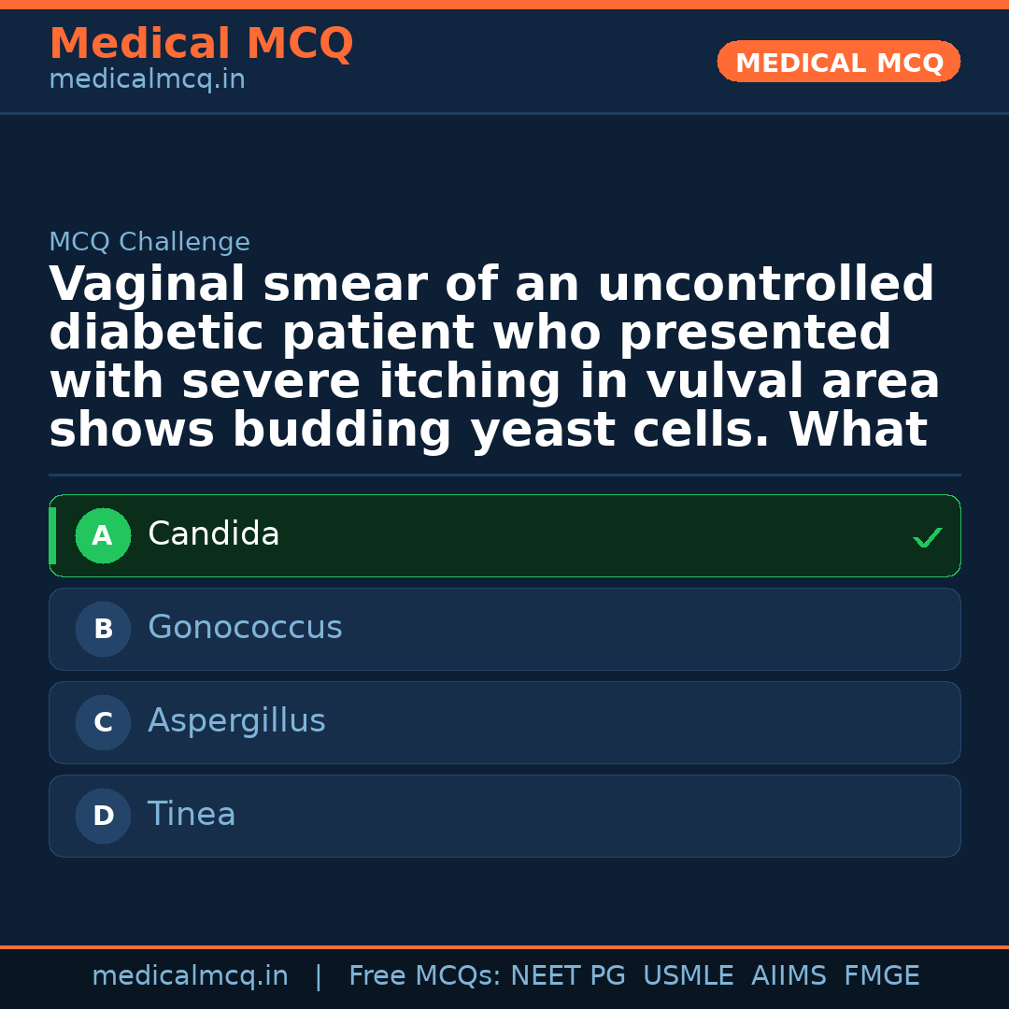Choose the Gonococcus answer text
The width and height of the screenshot is (1009, 1009).
coord(245,628)
